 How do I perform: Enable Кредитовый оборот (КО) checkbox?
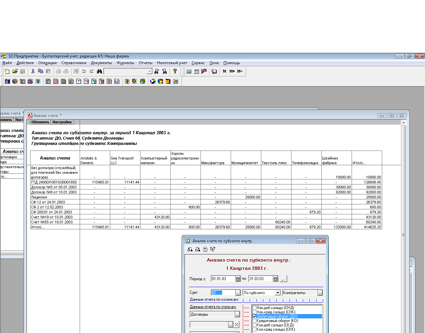(x=255, y=321)
